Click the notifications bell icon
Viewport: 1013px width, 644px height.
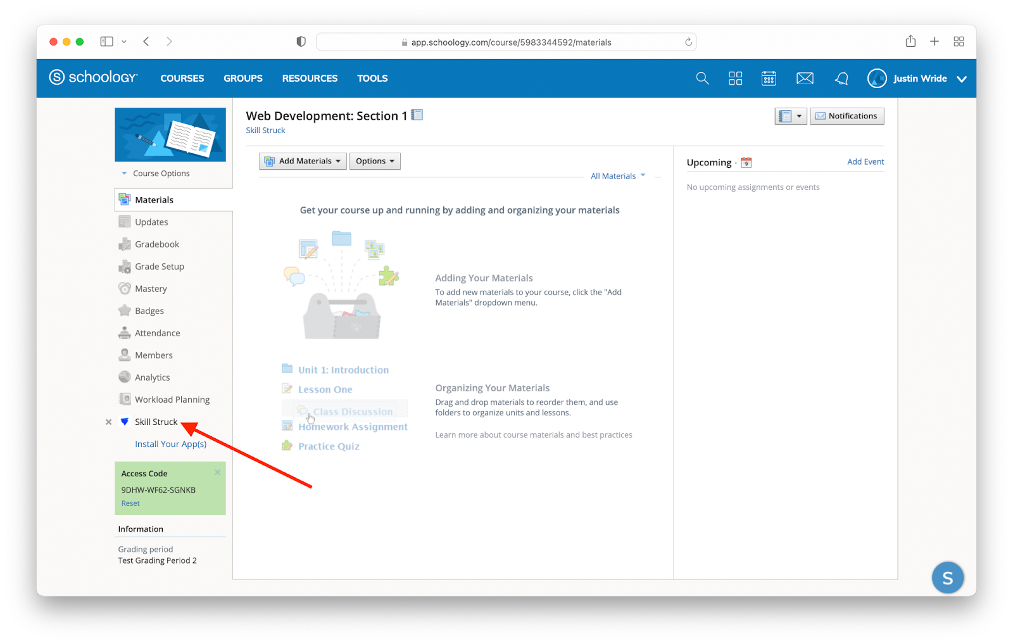click(x=841, y=79)
